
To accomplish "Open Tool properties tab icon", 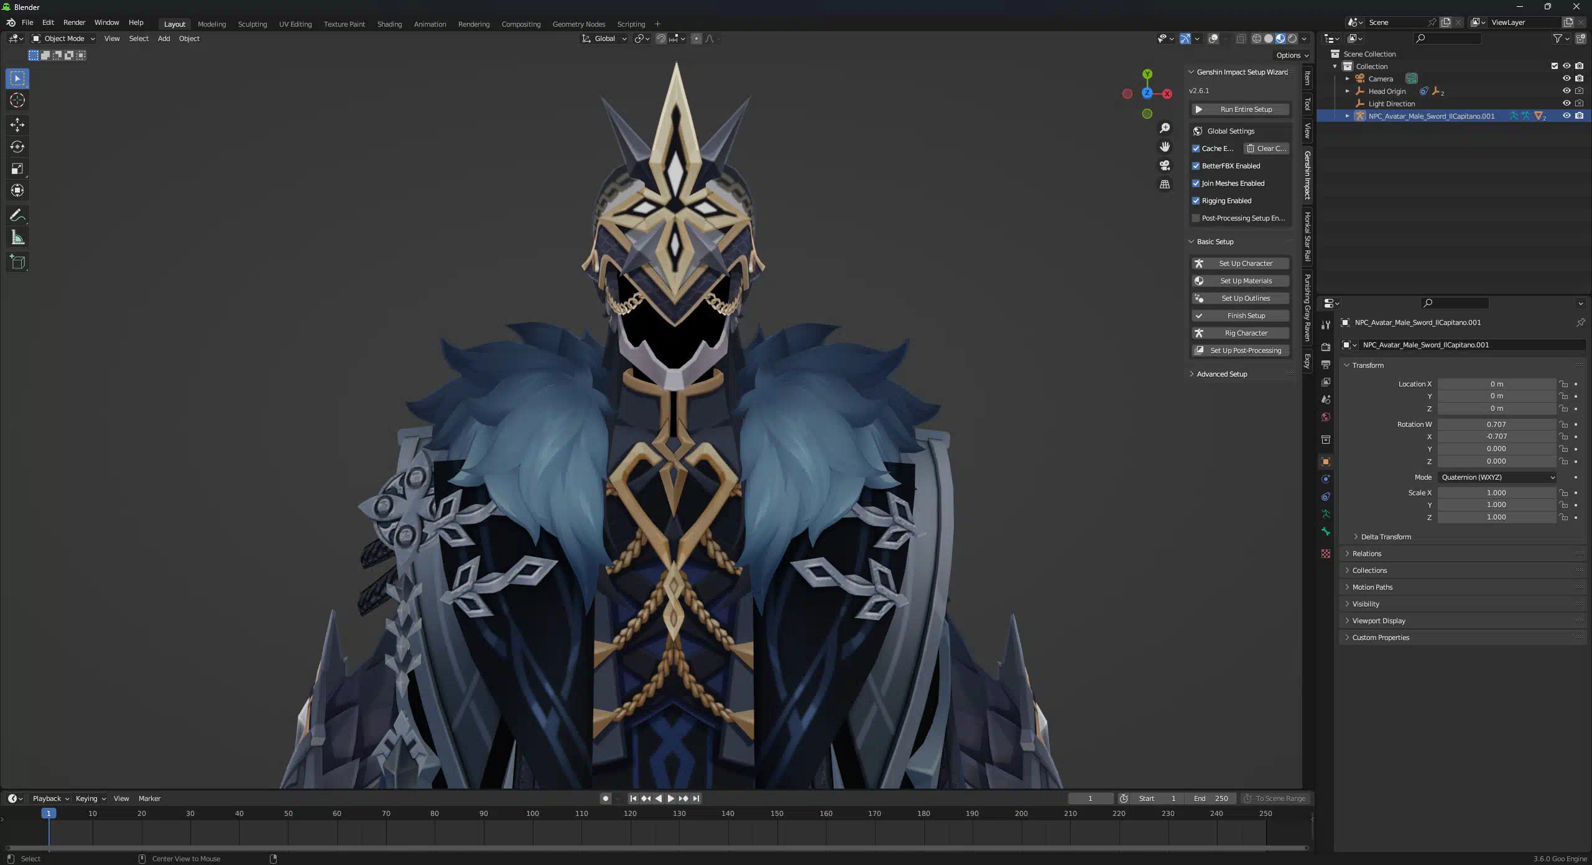I will coord(1326,324).
